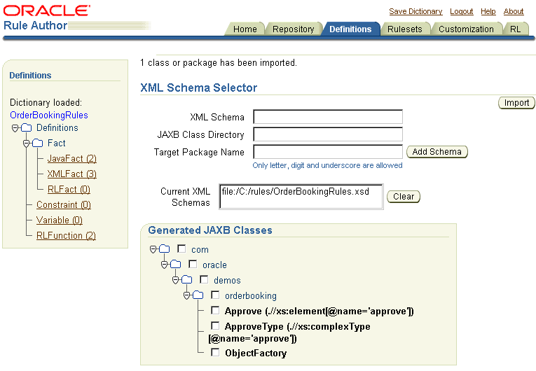Click the oracle package folder icon
Screen dimensions: 536x371
(x=176, y=265)
